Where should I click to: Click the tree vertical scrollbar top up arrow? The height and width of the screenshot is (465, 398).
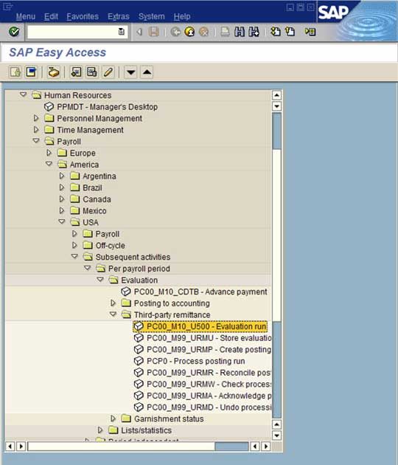click(276, 95)
